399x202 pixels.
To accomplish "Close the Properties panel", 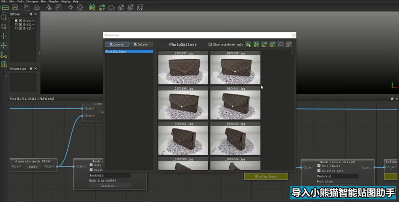I will pos(35,69).
